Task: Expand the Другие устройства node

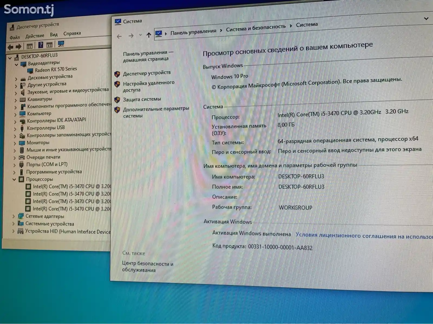Action: tap(16, 86)
